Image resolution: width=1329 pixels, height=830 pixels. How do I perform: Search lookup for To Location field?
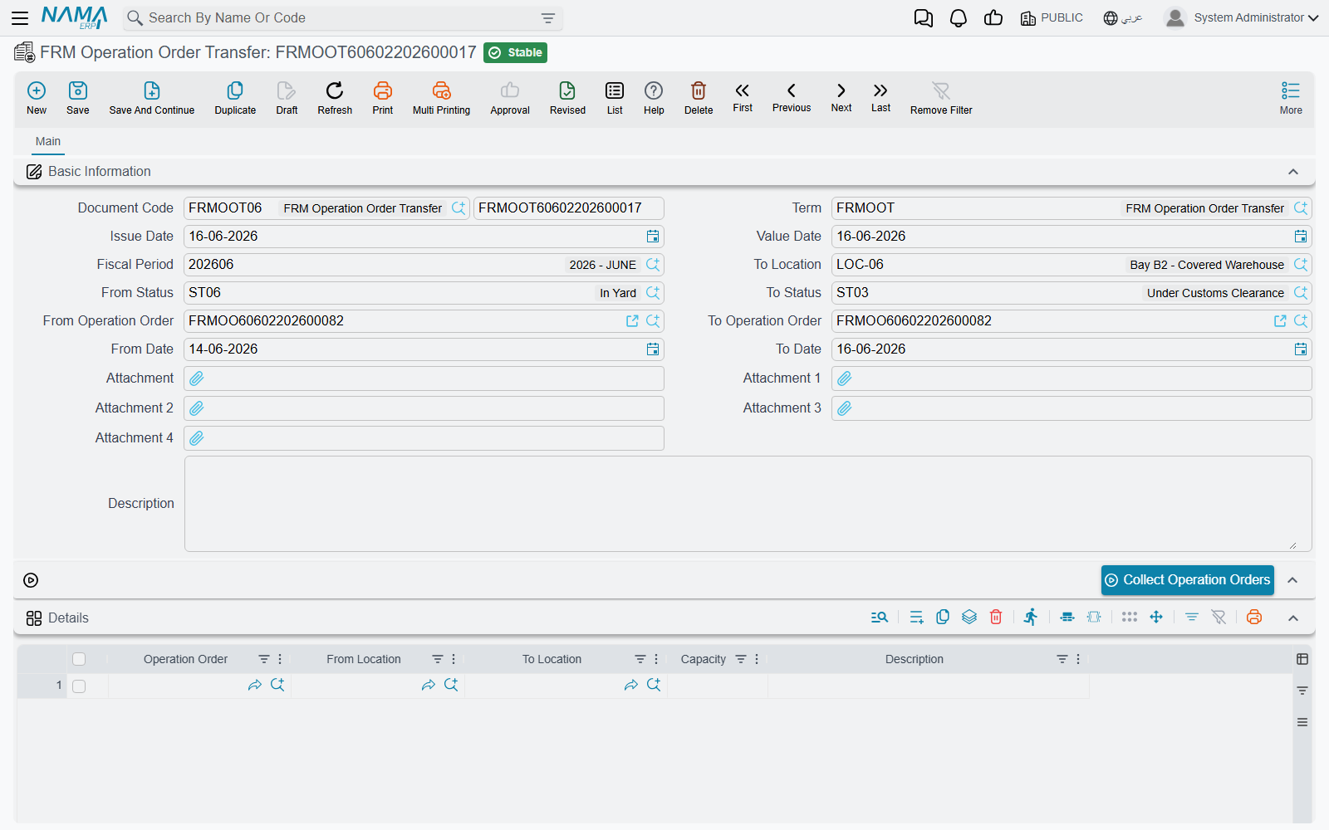1301,265
